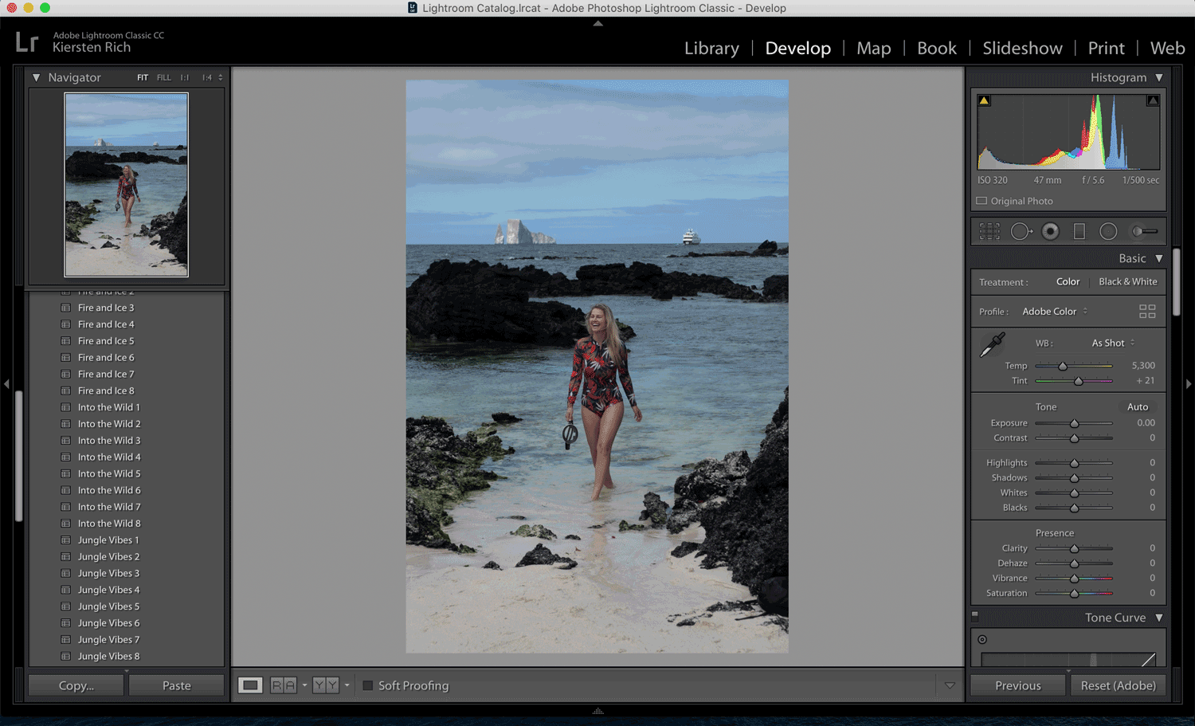Set navigator zoom to FILL
This screenshot has height=726, width=1195.
(x=164, y=78)
